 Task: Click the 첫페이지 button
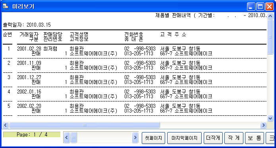[x=153, y=138]
